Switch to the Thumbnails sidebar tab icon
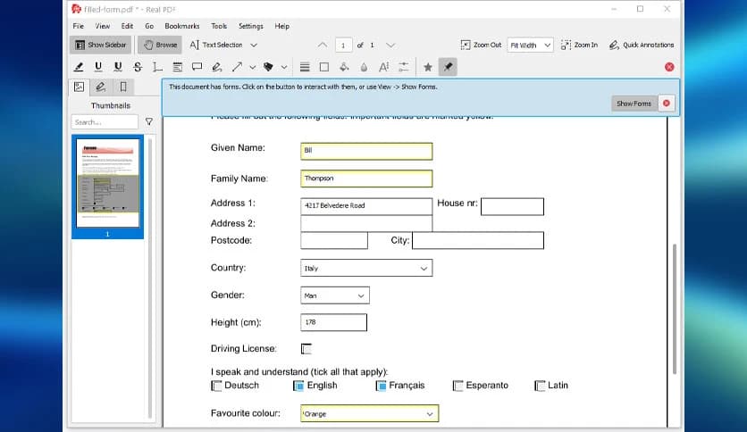Screen dimensions: 747x432 coord(80,87)
